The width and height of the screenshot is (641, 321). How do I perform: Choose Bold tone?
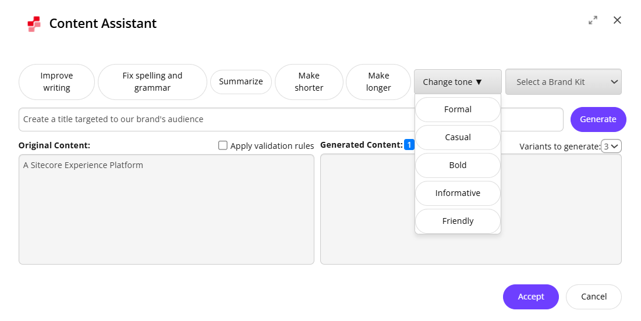coord(458,165)
